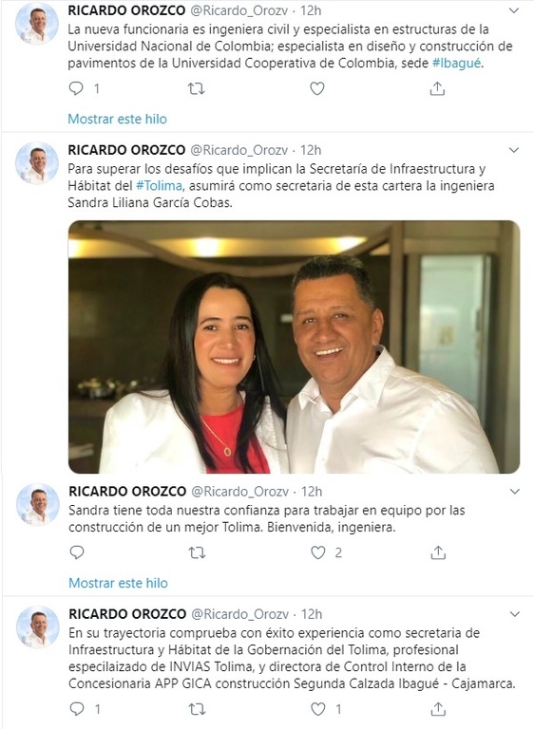Click 'Mostrar este hilo' under the first tweet
This screenshot has width=534, height=729.
(117, 119)
